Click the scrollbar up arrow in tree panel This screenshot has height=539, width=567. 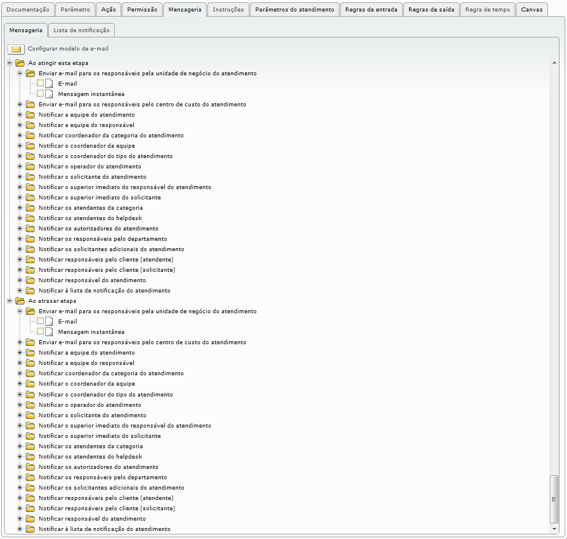point(554,63)
